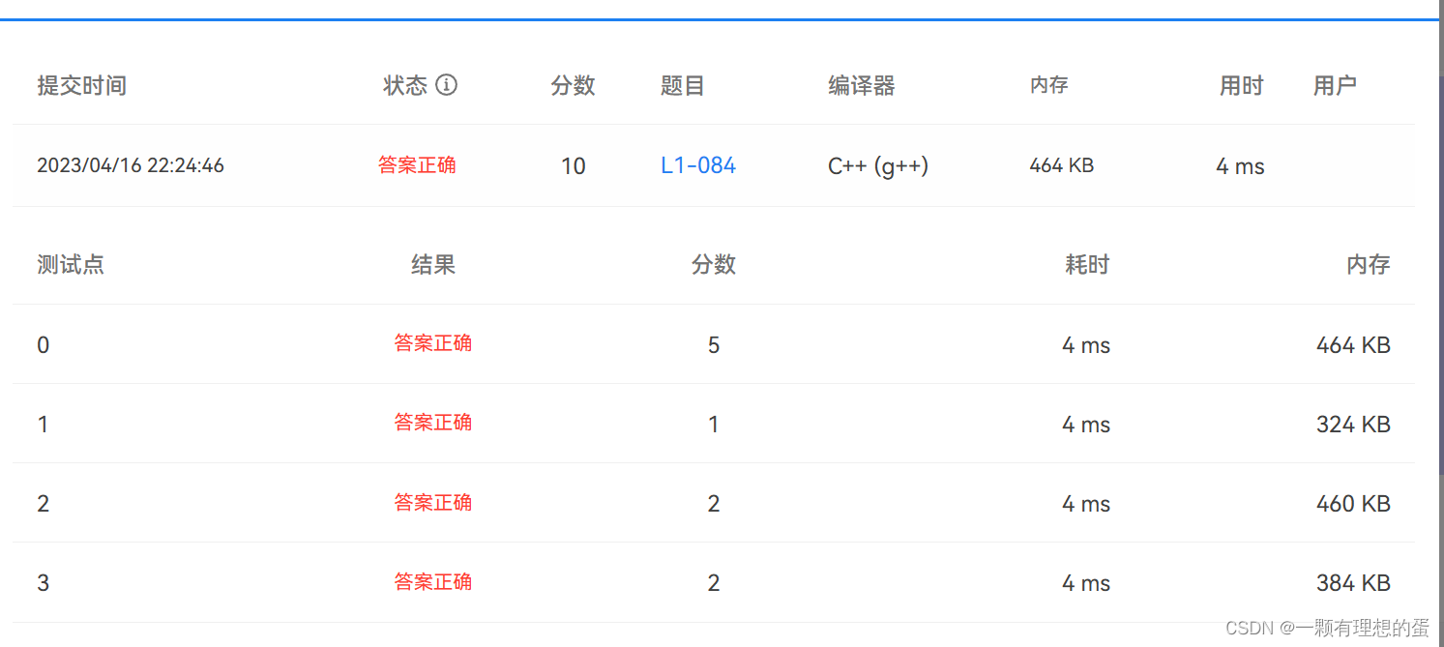Click the 测试点 column header
The width and height of the screenshot is (1444, 647).
click(x=70, y=264)
